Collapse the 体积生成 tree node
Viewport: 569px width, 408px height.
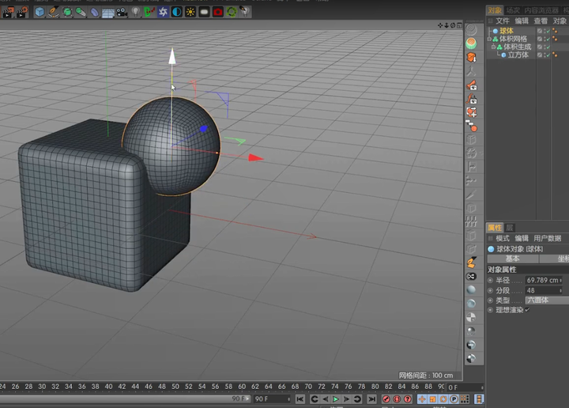(x=493, y=47)
